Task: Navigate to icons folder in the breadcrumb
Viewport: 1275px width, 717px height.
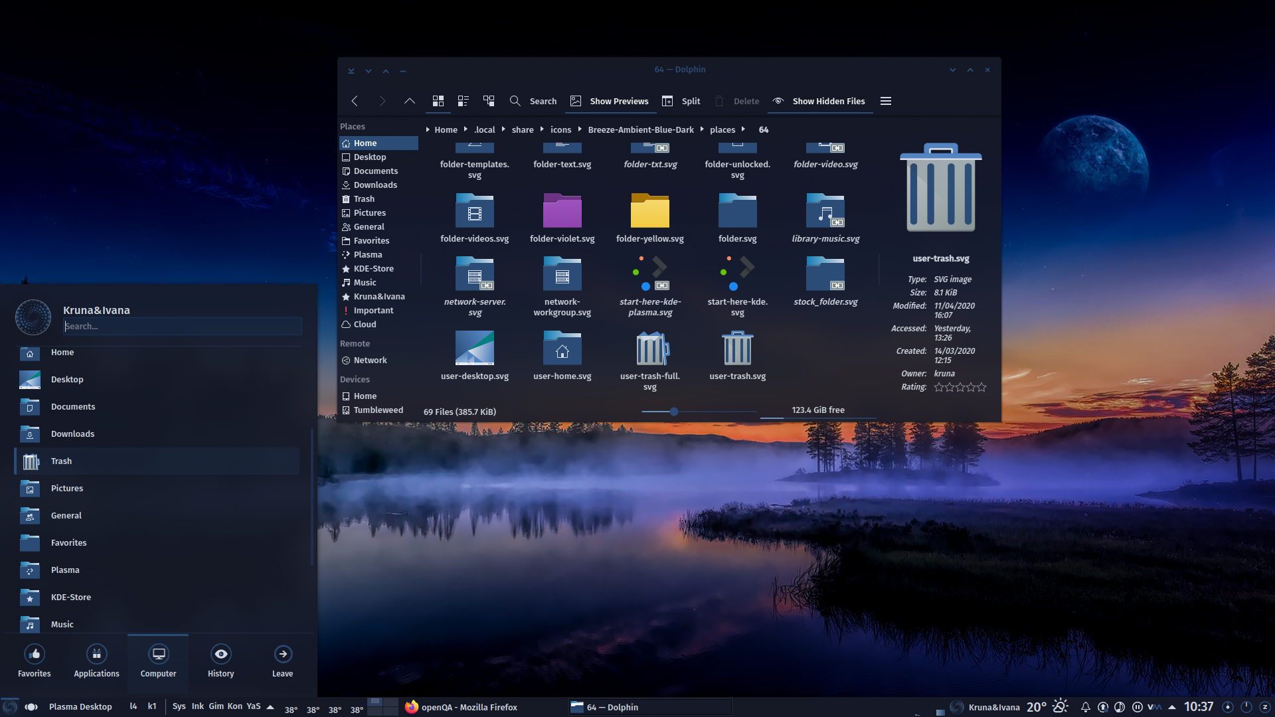Action: (560, 129)
